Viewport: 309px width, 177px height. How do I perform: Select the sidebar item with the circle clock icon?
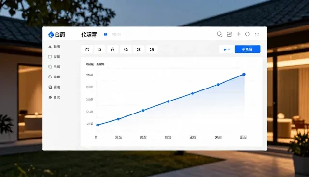54,77
